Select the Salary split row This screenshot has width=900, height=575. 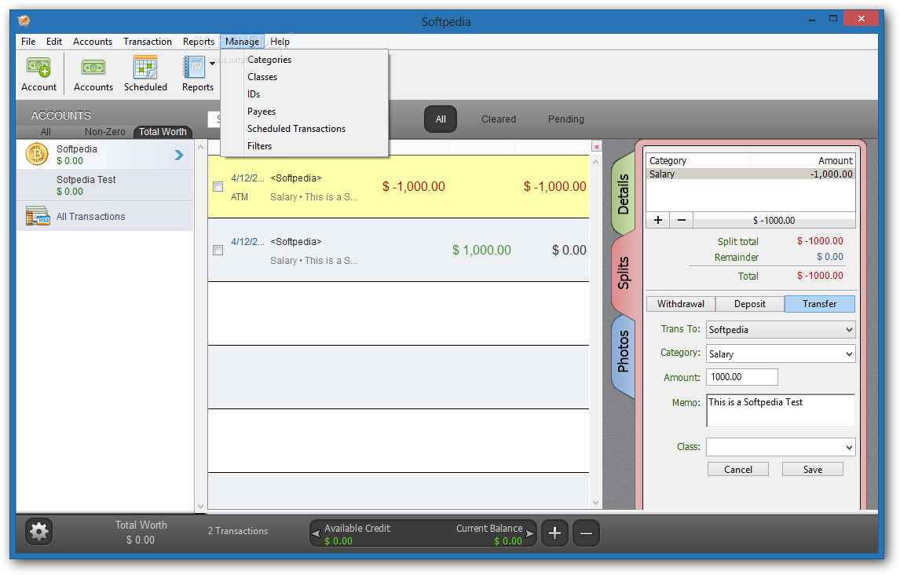coord(751,174)
